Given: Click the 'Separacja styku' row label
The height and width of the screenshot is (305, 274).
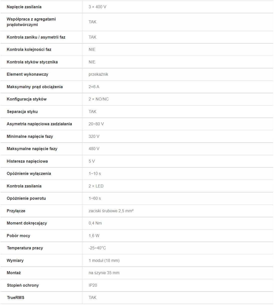Looking at the screenshot, I should tap(22, 112).
